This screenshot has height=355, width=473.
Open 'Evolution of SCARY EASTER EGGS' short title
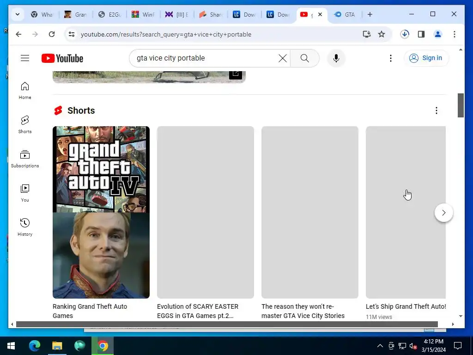tap(198, 311)
